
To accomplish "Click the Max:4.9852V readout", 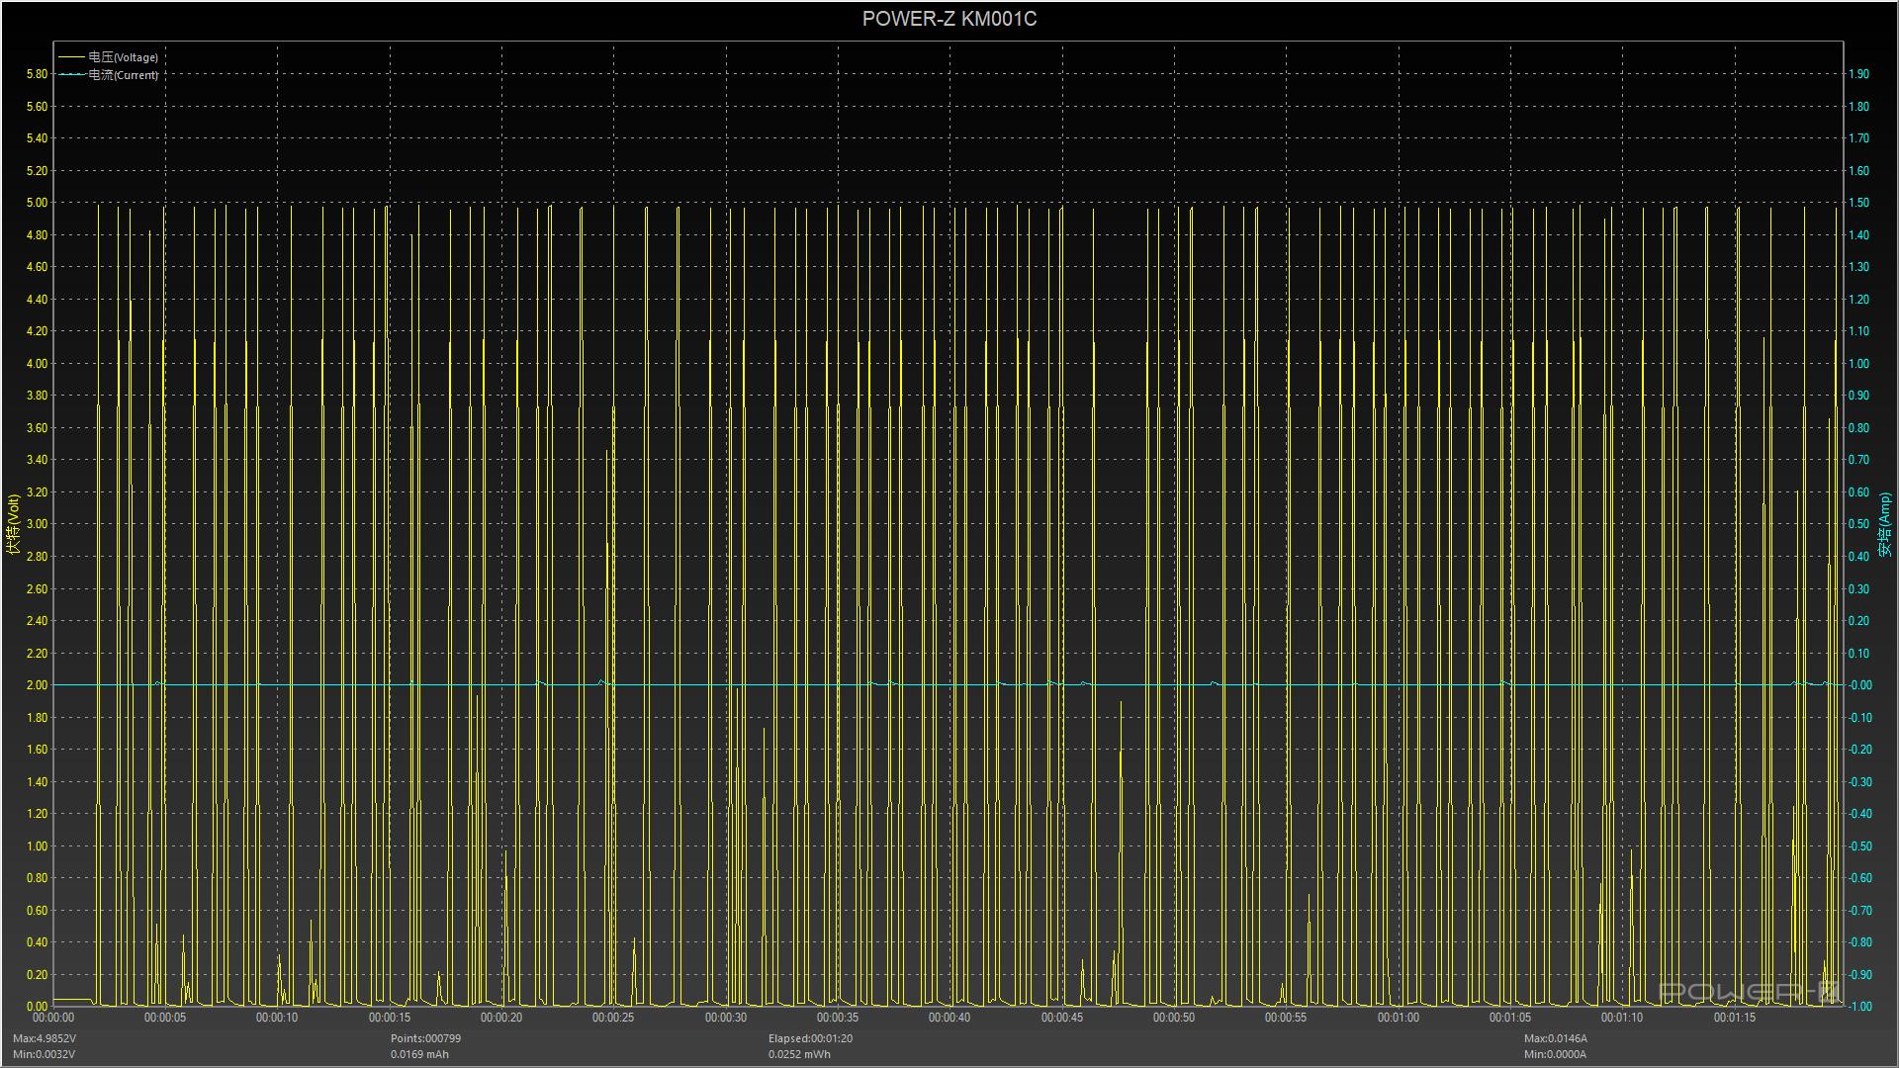I will tap(45, 1038).
